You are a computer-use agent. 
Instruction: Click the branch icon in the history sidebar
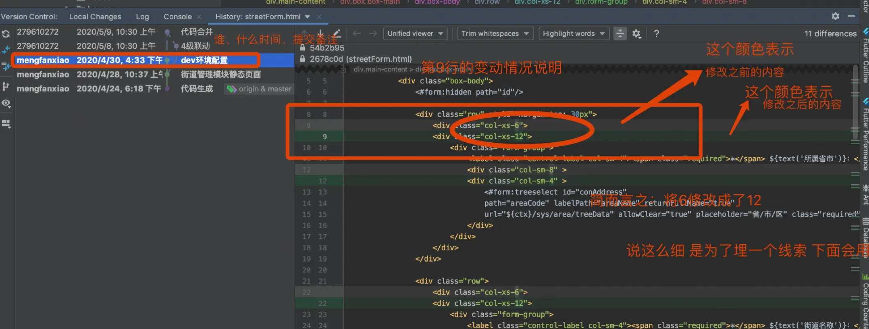(x=6, y=86)
